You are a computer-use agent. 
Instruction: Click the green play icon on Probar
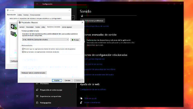[x=73, y=40]
